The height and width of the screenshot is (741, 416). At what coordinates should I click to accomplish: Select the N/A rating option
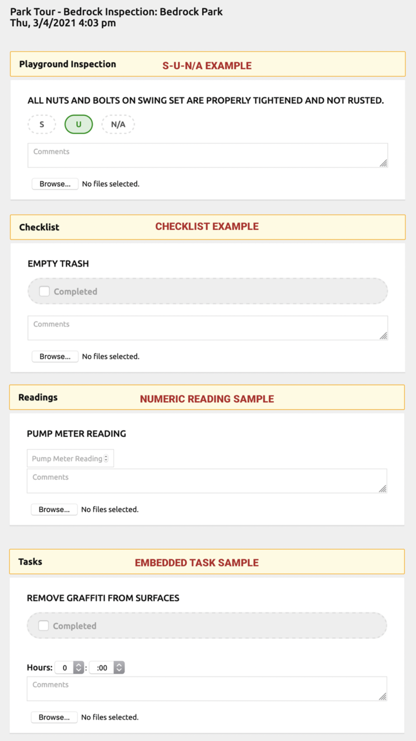click(118, 125)
